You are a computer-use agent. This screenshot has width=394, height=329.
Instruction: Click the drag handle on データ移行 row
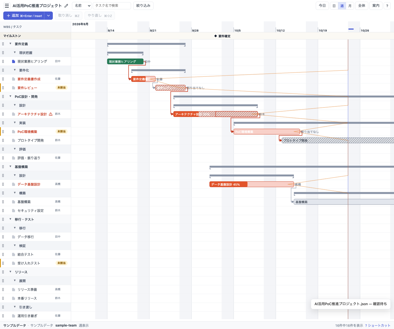point(3,237)
